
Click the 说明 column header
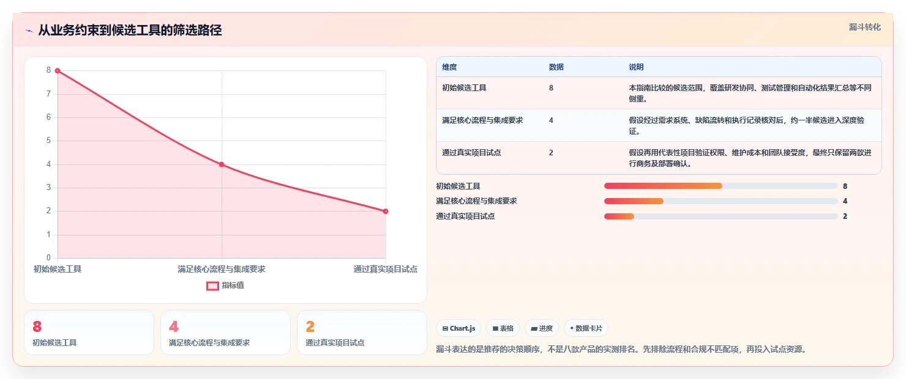coord(636,67)
